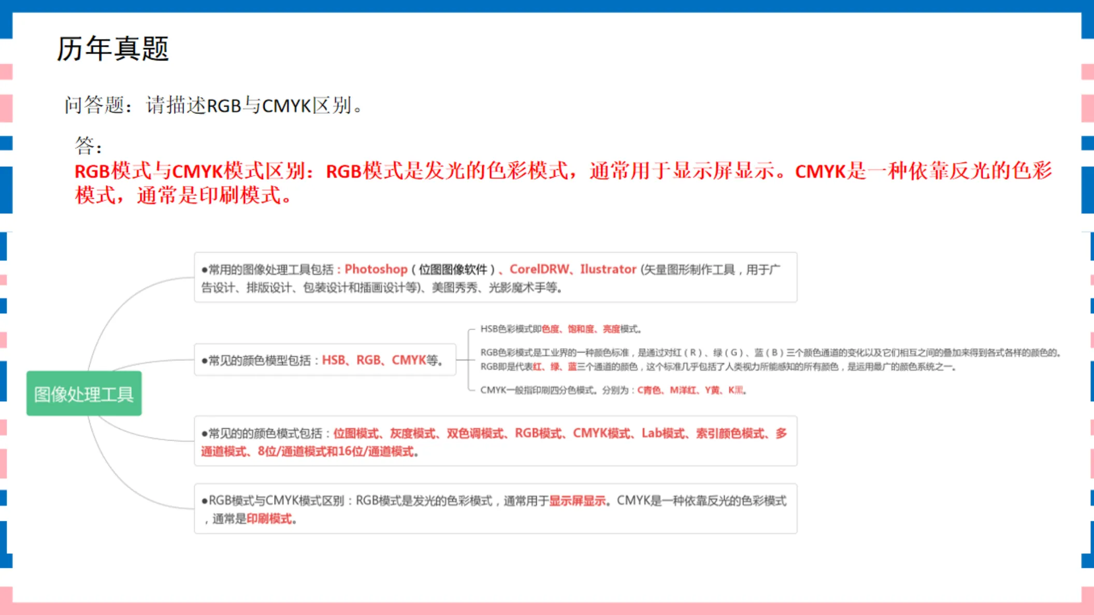Click the 历年真题 slide title
This screenshot has height=615, width=1094.
(x=112, y=49)
